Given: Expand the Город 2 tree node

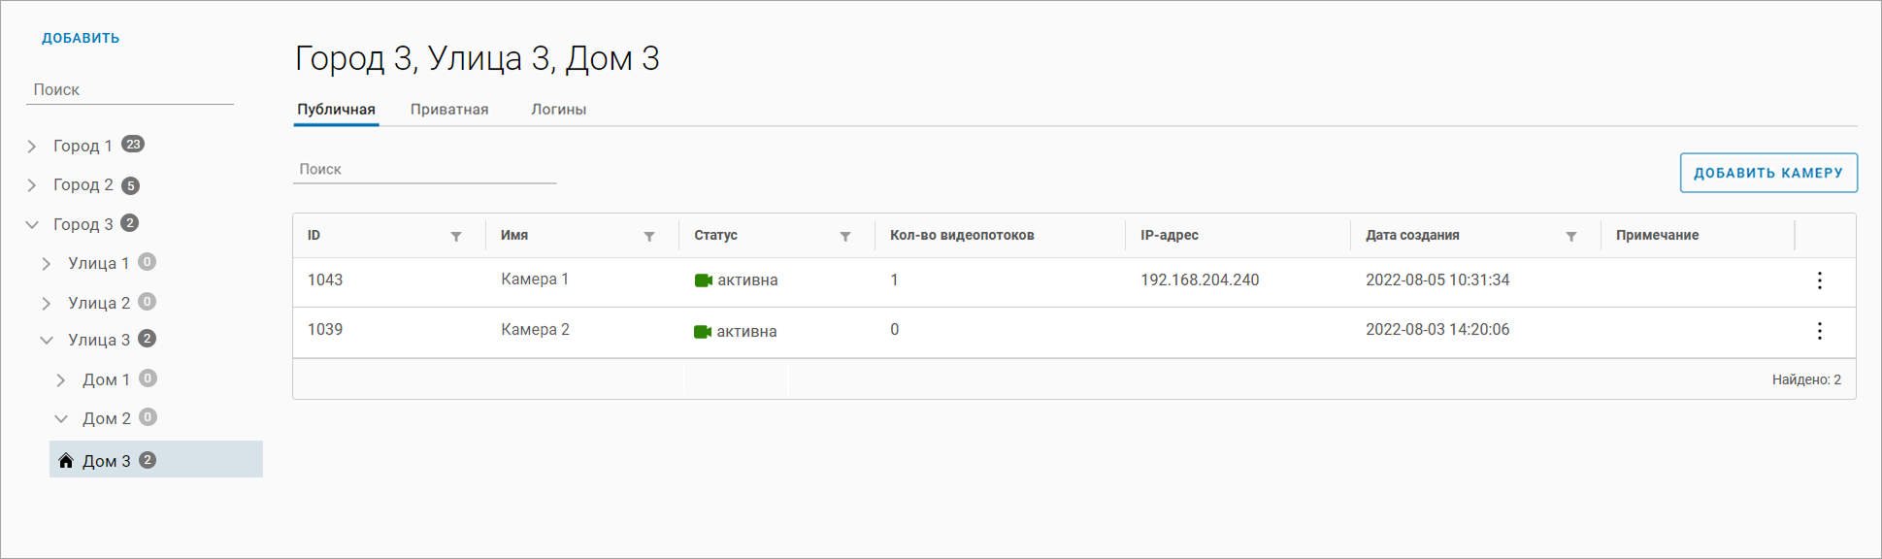Looking at the screenshot, I should coord(32,185).
